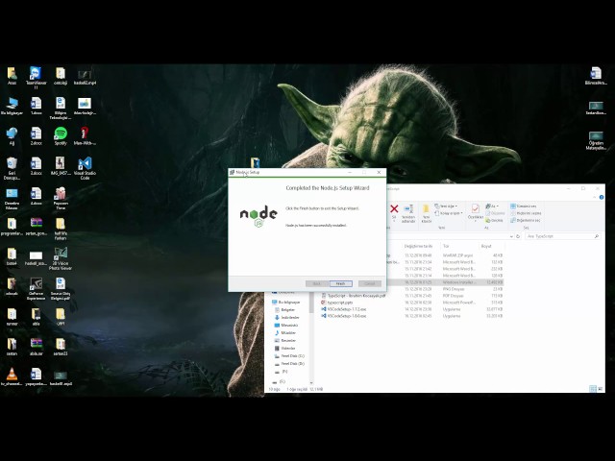Click Yeniden adlandır rename icon in Explorer ribbon
The height and width of the screenshot is (461, 615).
[x=408, y=213]
